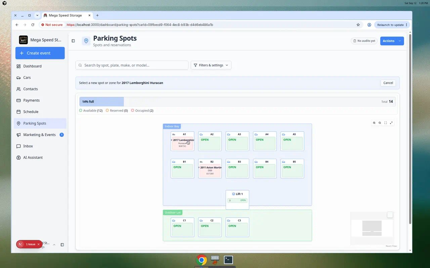Screen dimensions: 430x268
Task: Open the Filters & settings dropdown
Action: pyautogui.click(x=211, y=65)
